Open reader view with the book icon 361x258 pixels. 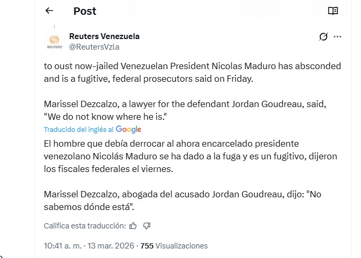(x=332, y=11)
